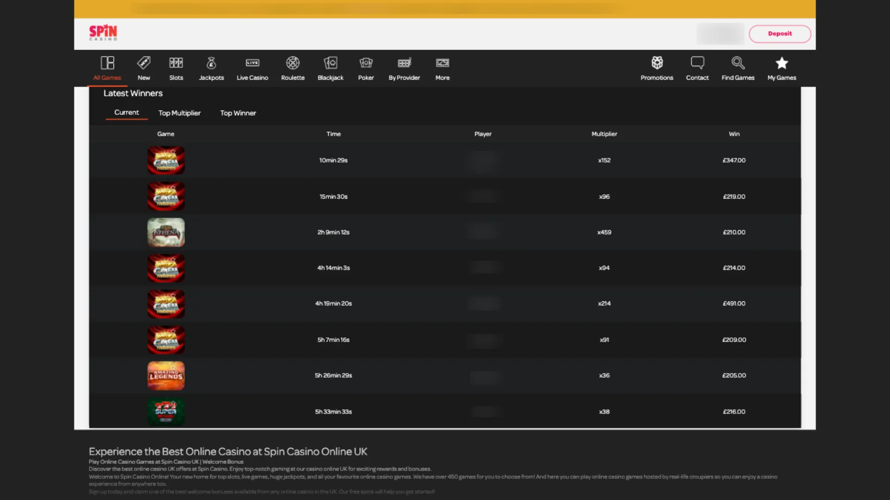This screenshot has width=890, height=500.
Task: Click the x91 multiplier value
Action: [x=604, y=339]
